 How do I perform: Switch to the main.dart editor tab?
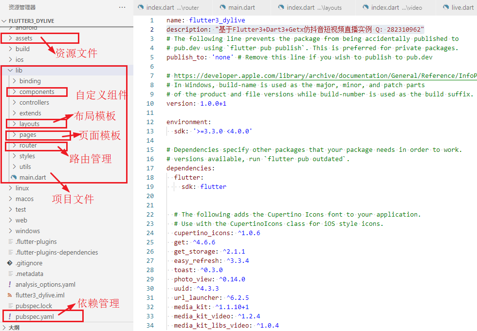click(x=240, y=7)
